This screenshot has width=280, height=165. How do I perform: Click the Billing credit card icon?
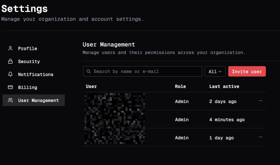[10, 87]
